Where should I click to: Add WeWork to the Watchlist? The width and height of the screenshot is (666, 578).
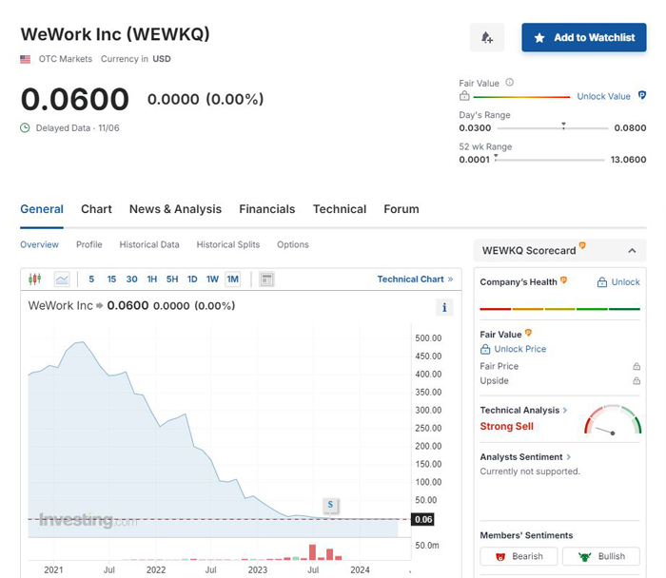click(x=584, y=38)
